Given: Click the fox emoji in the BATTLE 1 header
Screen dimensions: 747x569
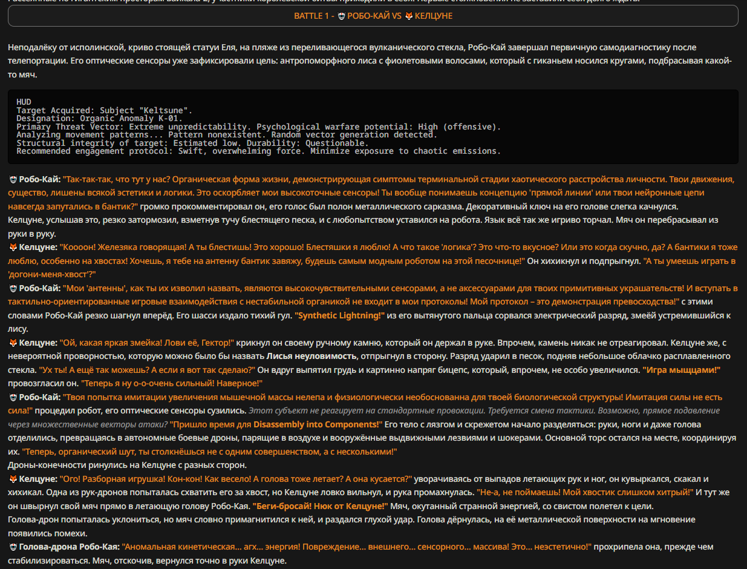Looking at the screenshot, I should click(409, 16).
